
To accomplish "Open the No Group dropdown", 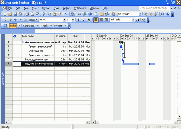I will (x=140, y=14).
